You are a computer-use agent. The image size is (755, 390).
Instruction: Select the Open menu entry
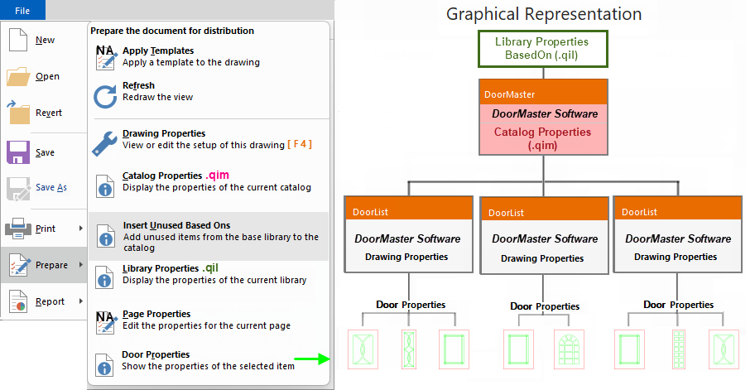click(47, 76)
